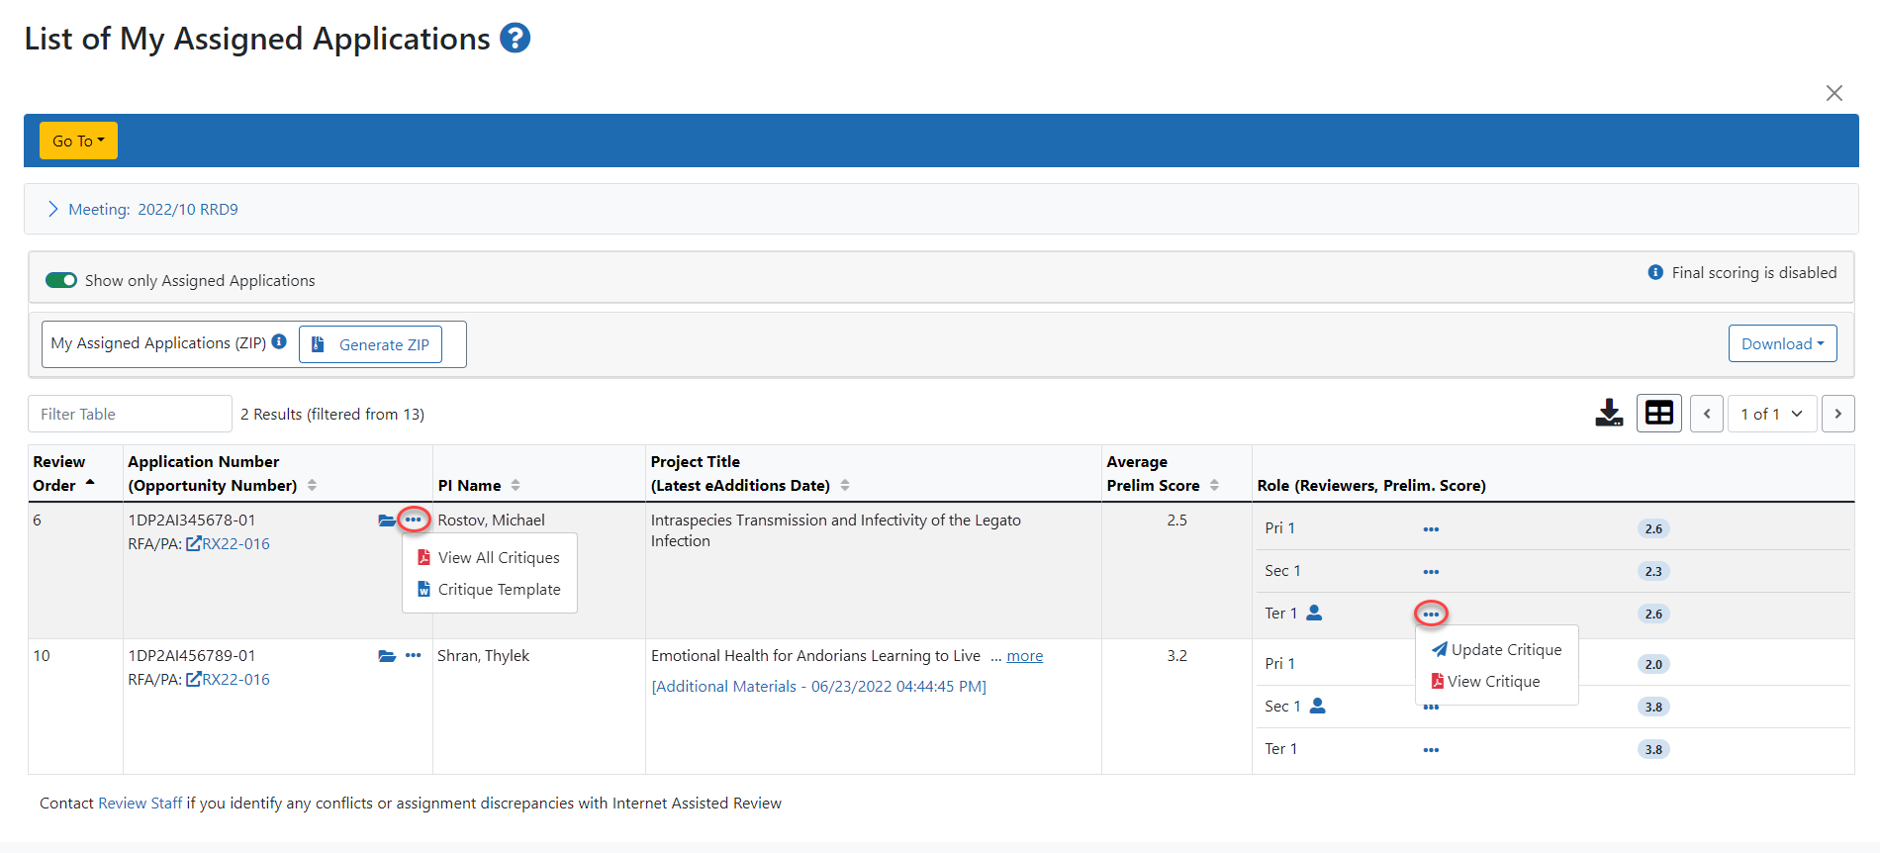Click the Generate ZIP button
1880x853 pixels.
pos(371,344)
